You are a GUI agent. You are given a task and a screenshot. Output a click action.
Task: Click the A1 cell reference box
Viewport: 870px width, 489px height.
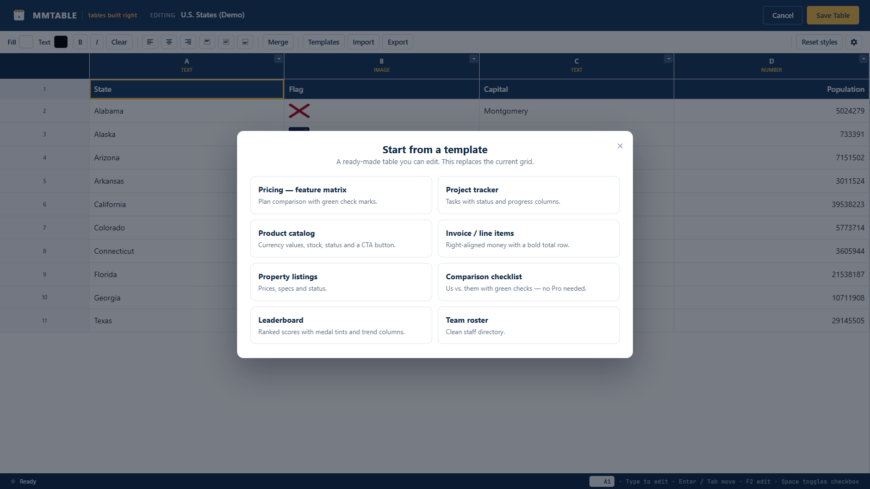602,481
